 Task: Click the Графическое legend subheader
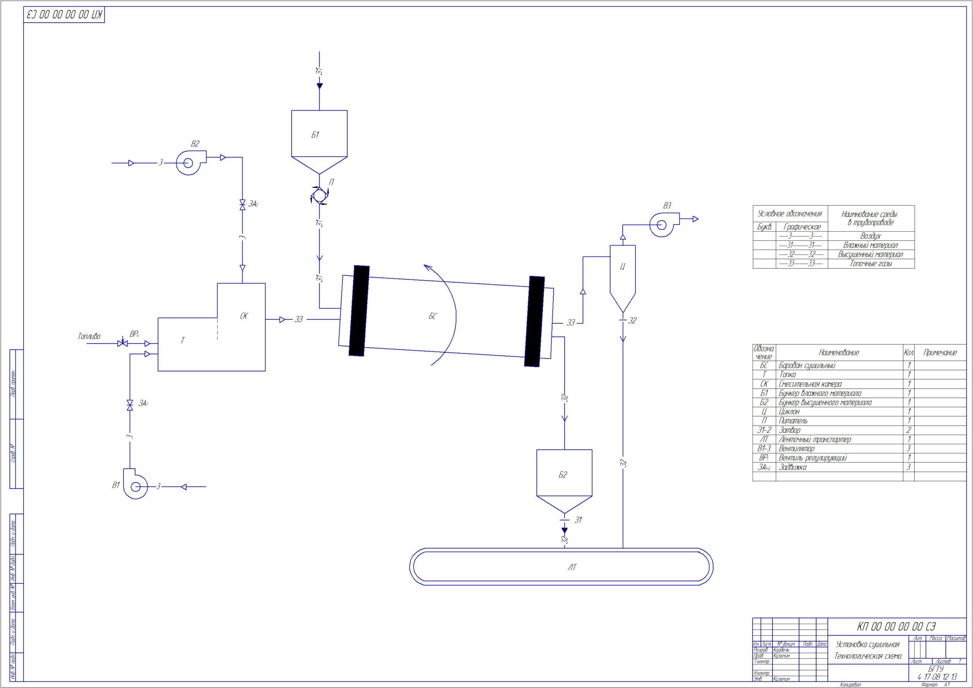coord(802,227)
